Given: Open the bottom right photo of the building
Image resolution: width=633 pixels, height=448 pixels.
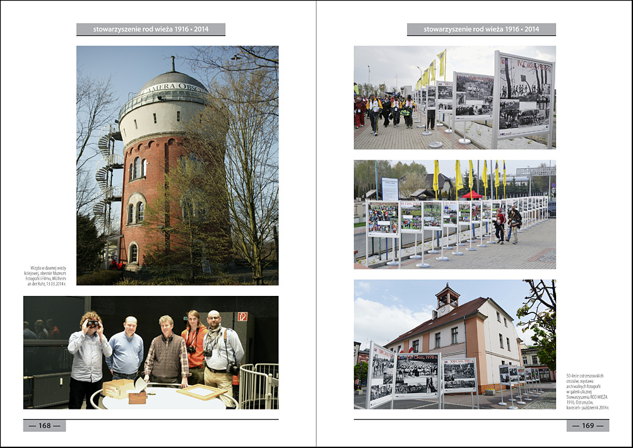Looking at the screenshot, I should 454,344.
